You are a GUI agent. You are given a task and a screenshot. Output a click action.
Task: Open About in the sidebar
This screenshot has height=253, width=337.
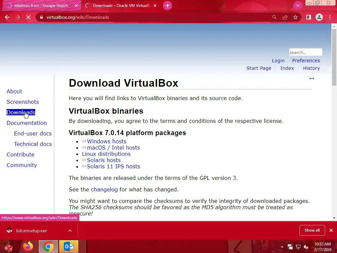(x=14, y=91)
